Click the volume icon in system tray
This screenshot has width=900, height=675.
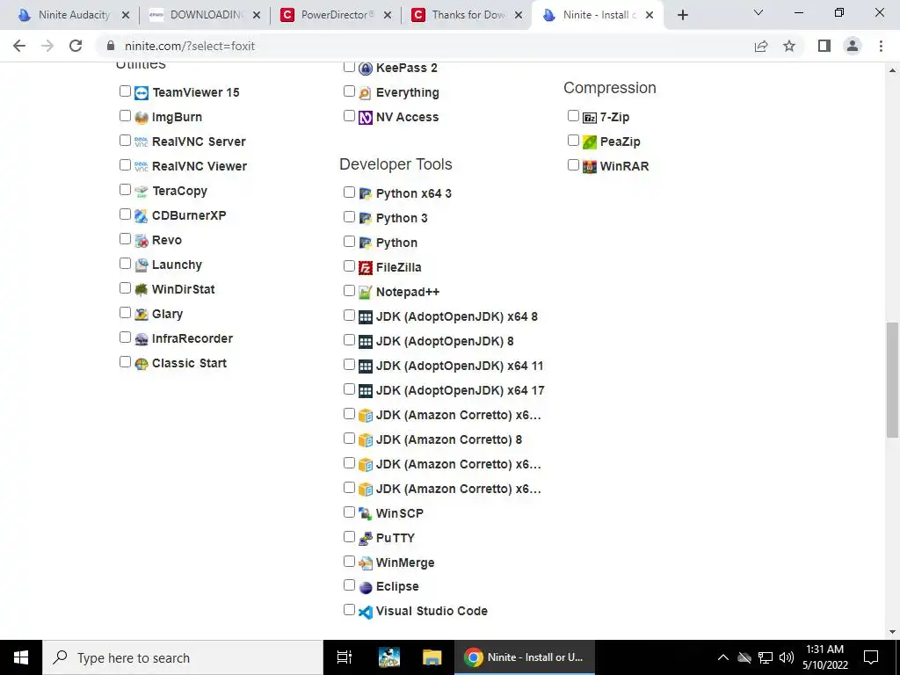point(787,657)
